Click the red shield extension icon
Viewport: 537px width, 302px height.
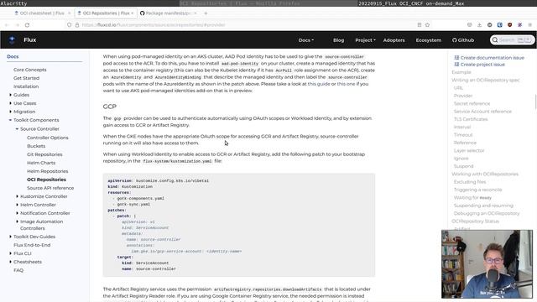coord(509,25)
